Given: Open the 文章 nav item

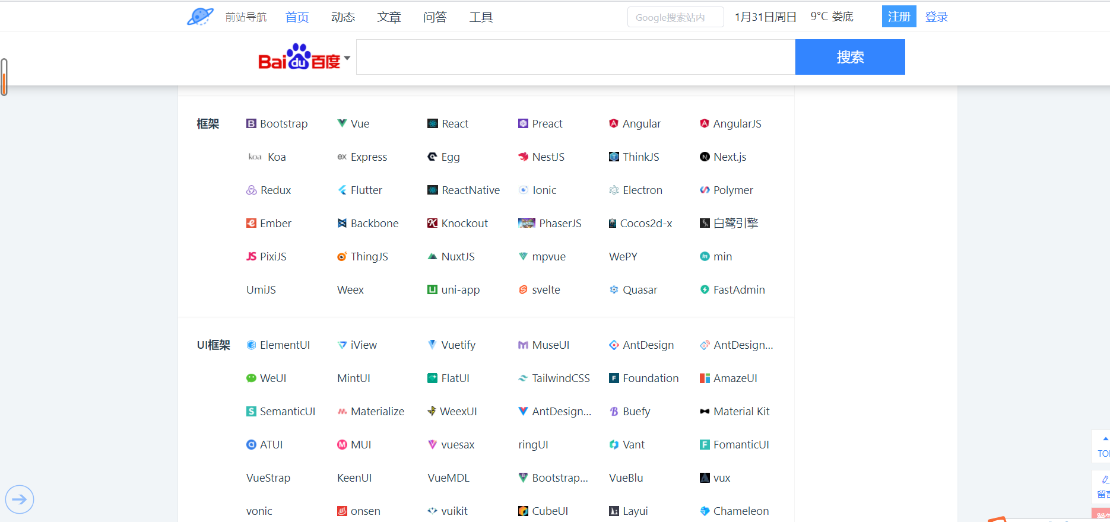Looking at the screenshot, I should click(x=389, y=17).
